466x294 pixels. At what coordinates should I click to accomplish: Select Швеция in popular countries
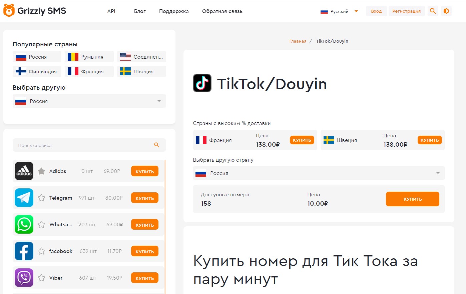(141, 71)
